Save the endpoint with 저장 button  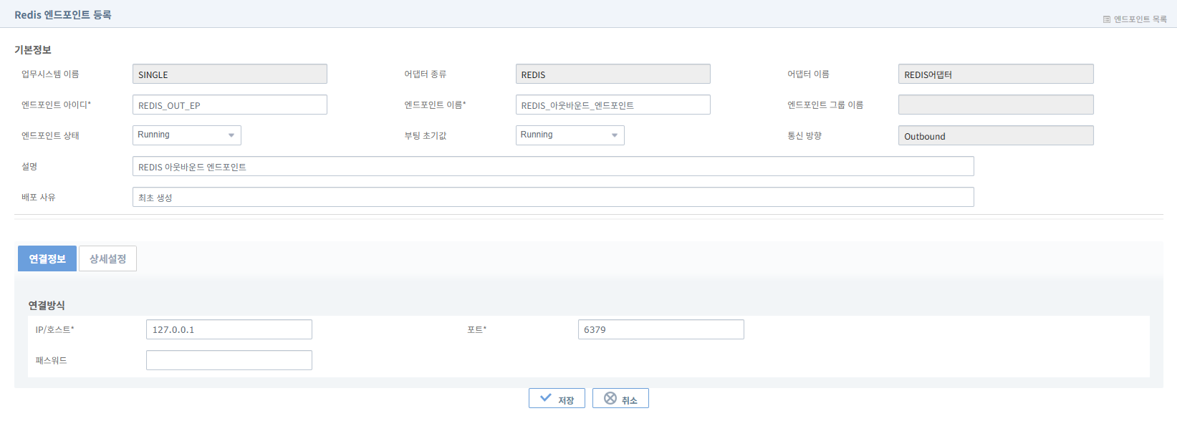(x=557, y=398)
